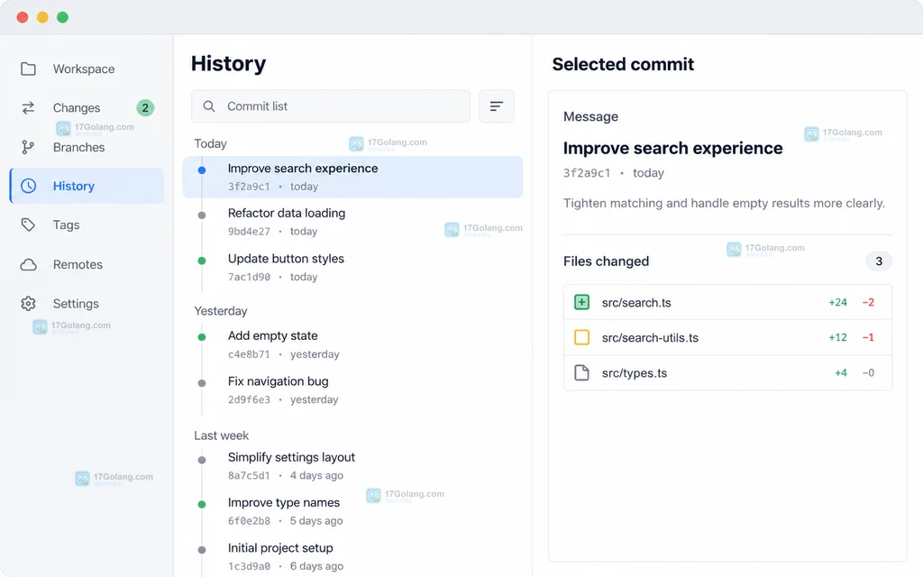Click the gray dot of Refactor data loading
The width and height of the screenshot is (923, 577).
tap(202, 215)
